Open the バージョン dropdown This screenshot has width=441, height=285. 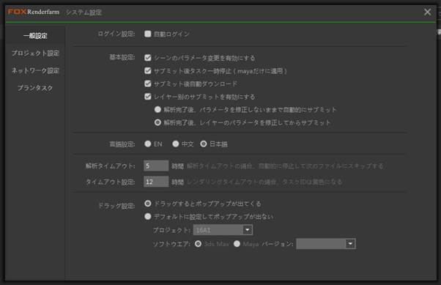tap(326, 244)
